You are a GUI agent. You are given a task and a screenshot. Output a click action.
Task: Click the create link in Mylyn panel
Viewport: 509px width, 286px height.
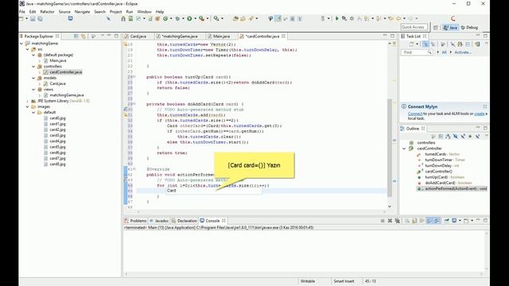click(479, 114)
